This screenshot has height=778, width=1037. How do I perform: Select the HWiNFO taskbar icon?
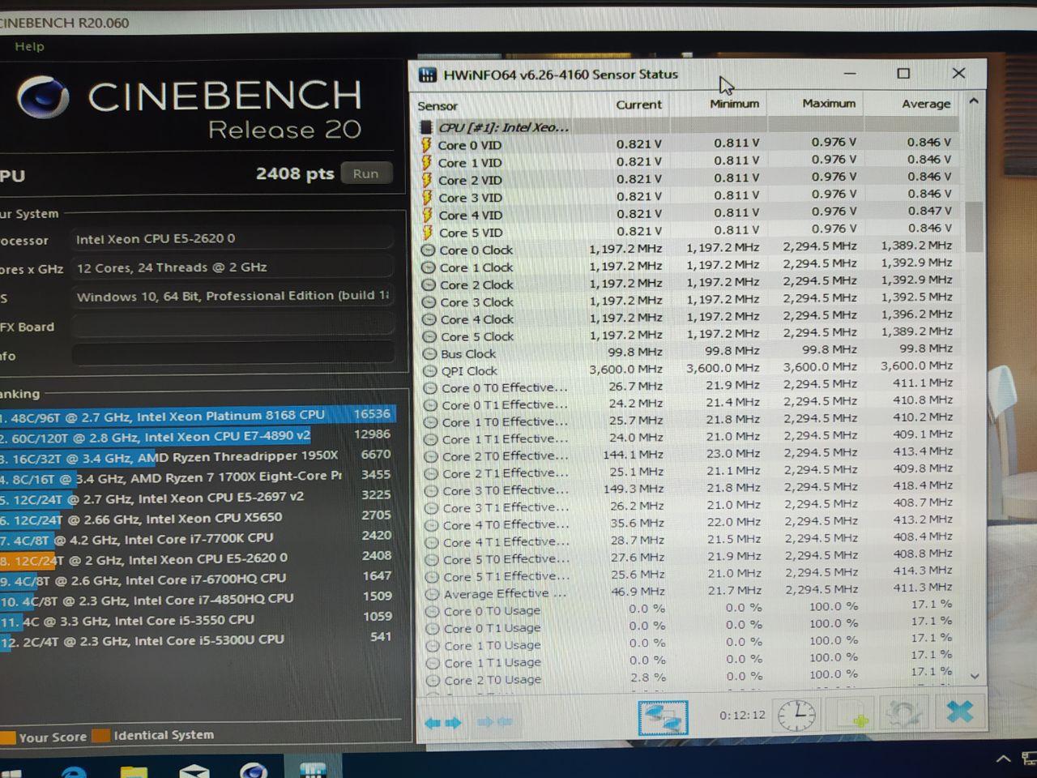[313, 769]
